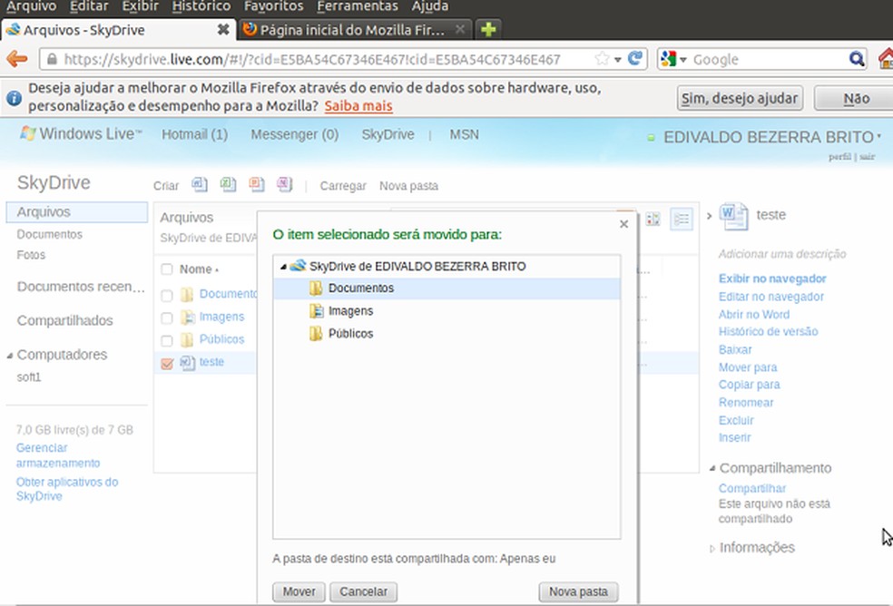Reload the page with the refresh icon
893x606 pixels.
(x=635, y=58)
